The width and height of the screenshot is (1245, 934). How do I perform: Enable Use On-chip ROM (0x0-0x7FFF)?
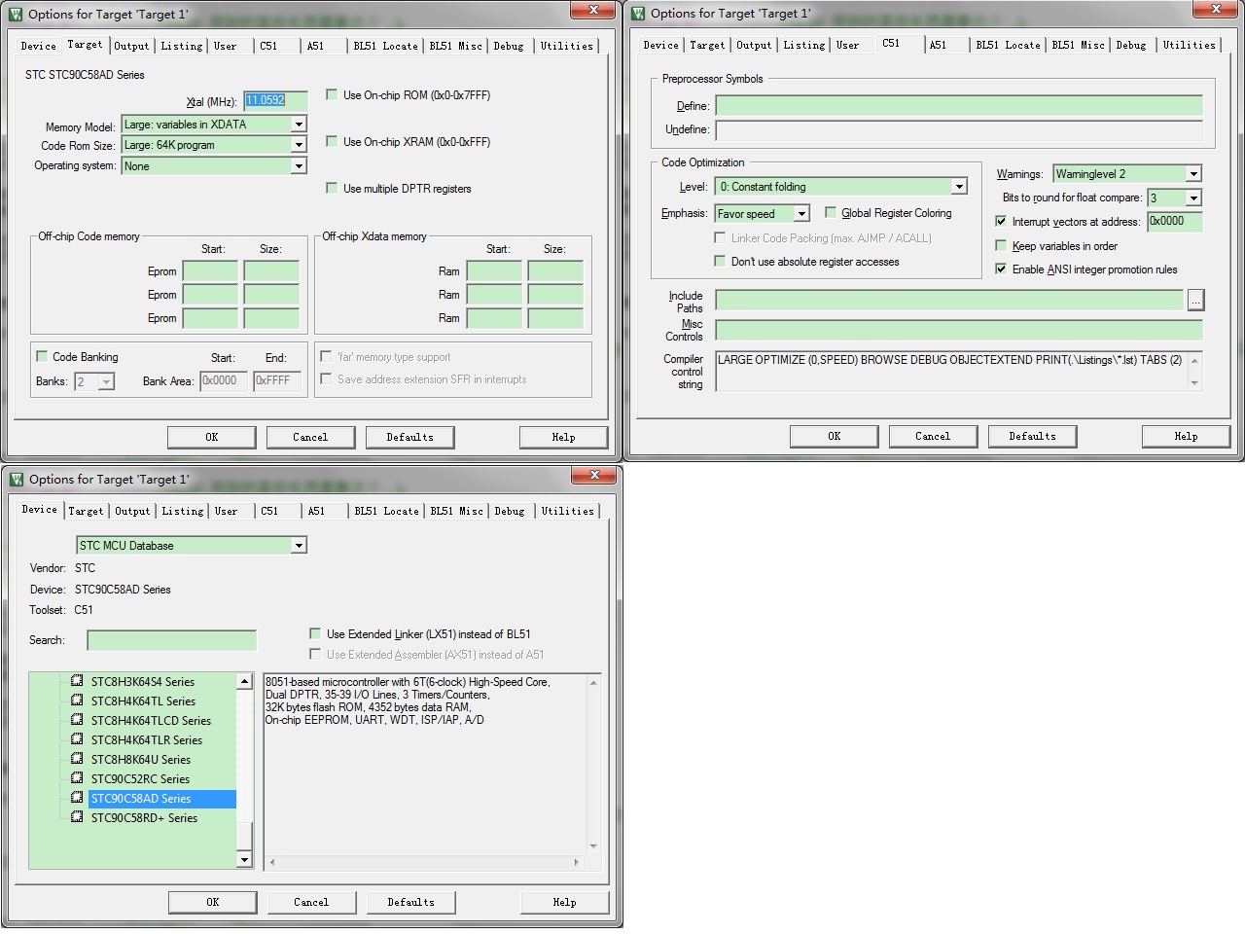332,94
